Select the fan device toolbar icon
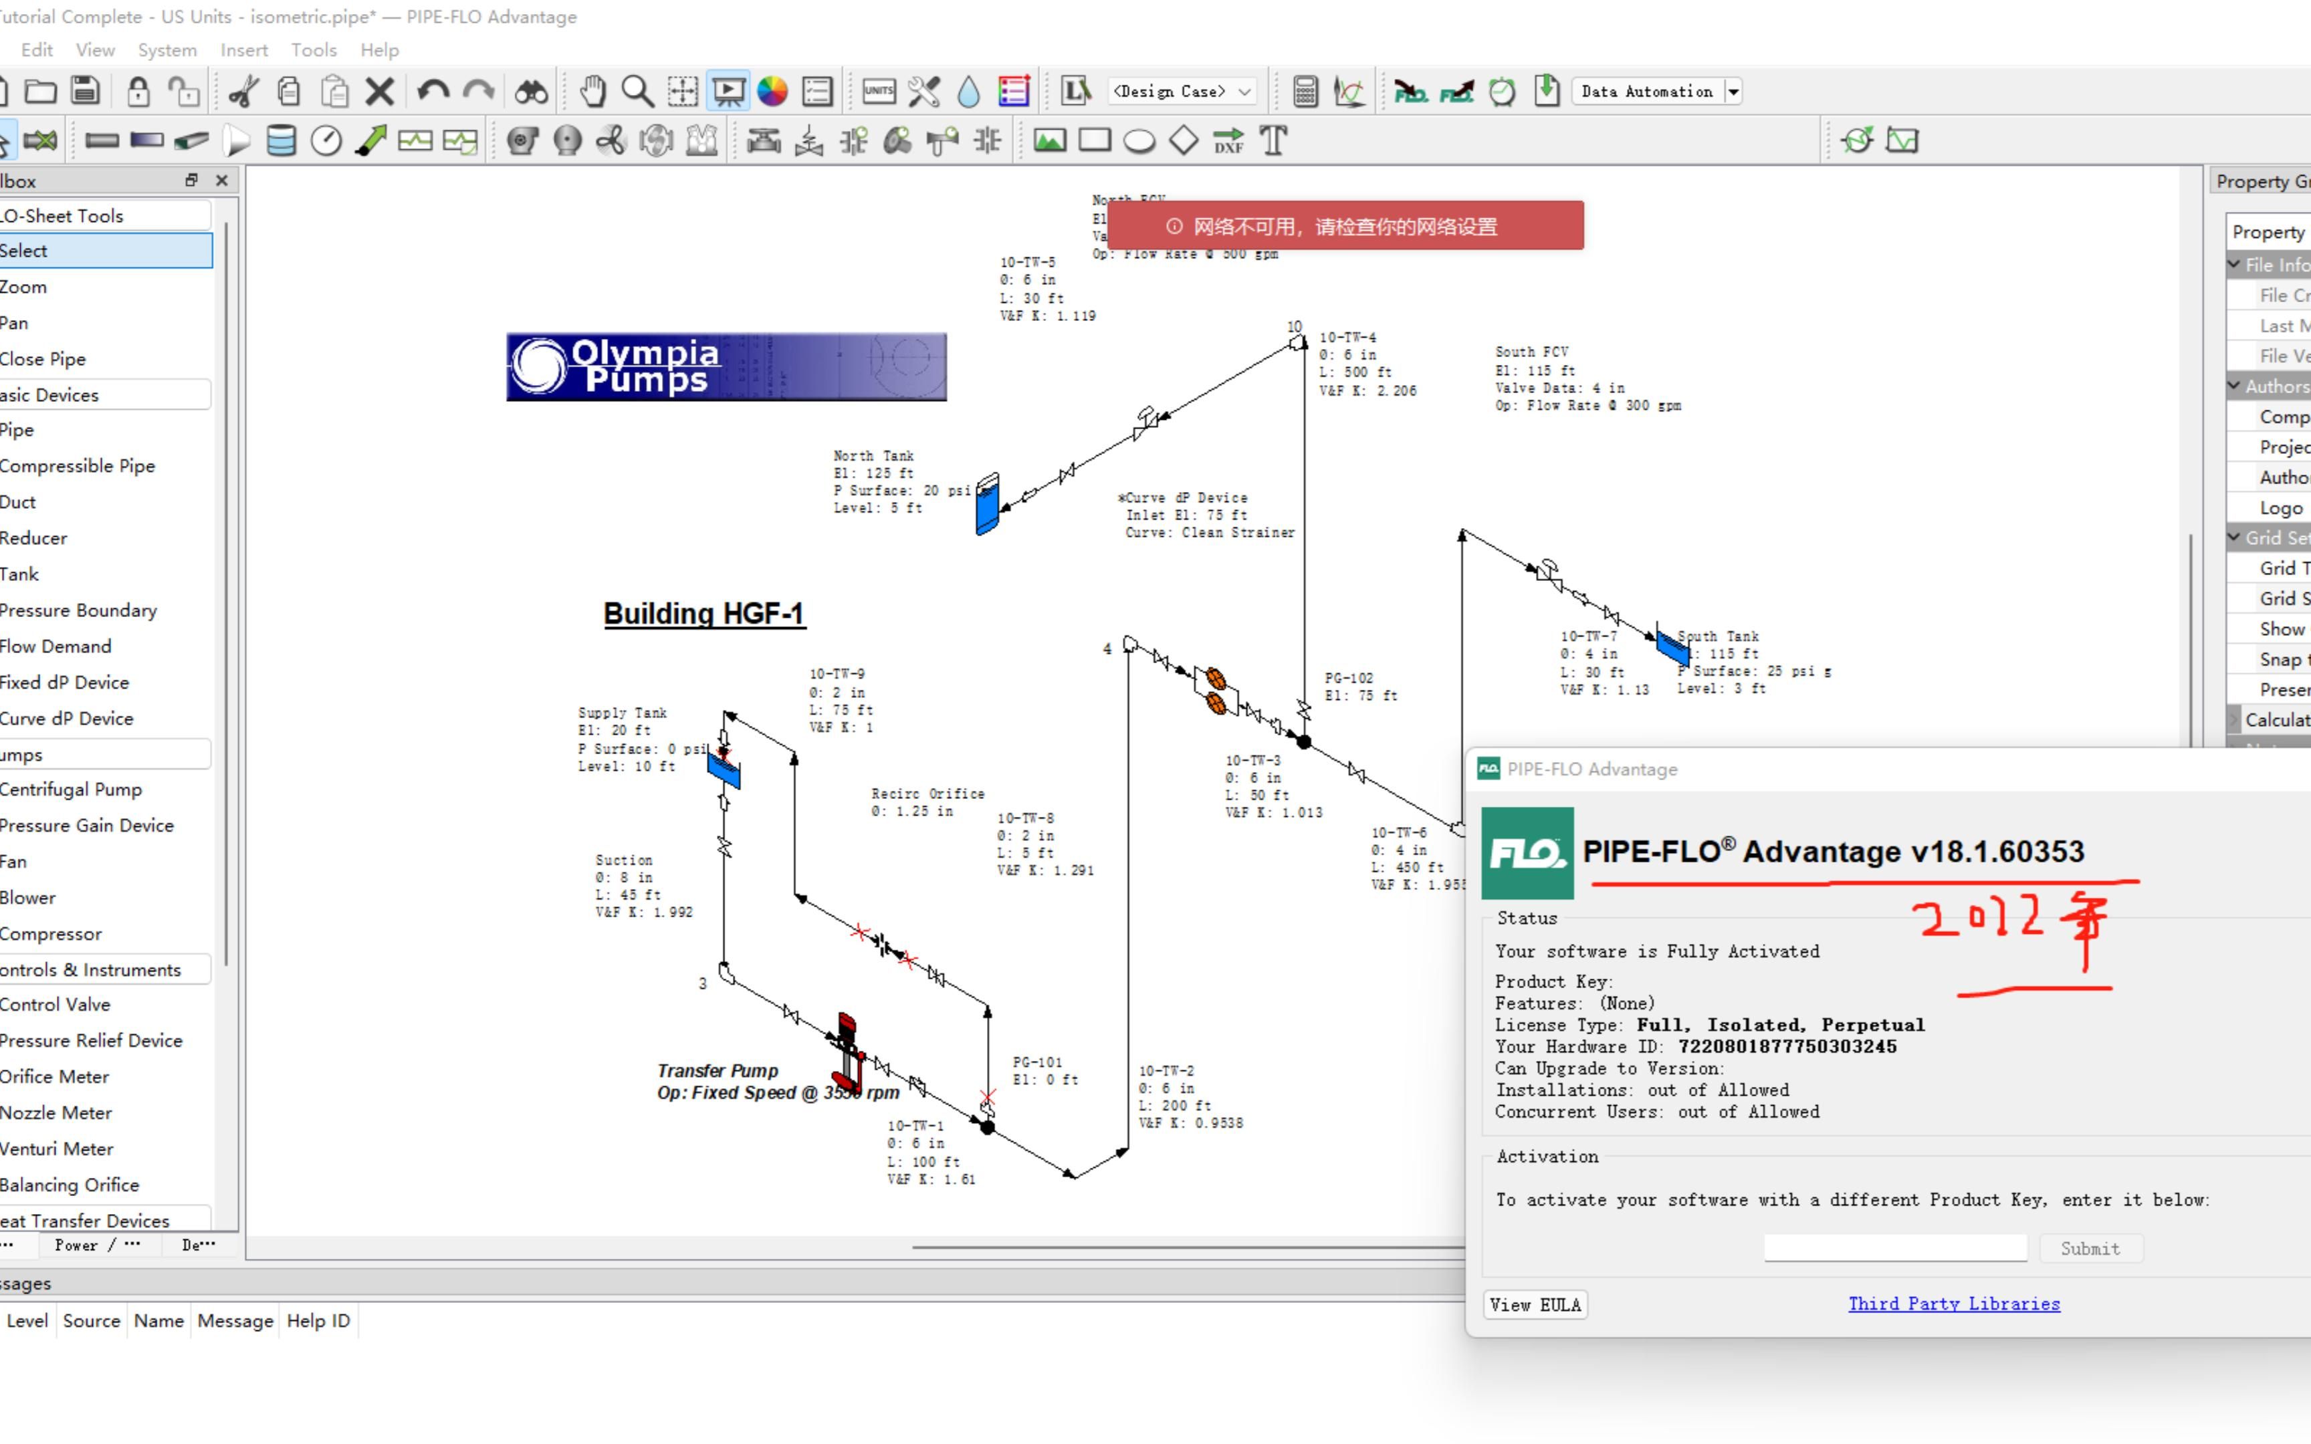Image resolution: width=2311 pixels, height=1444 pixels. coord(611,141)
